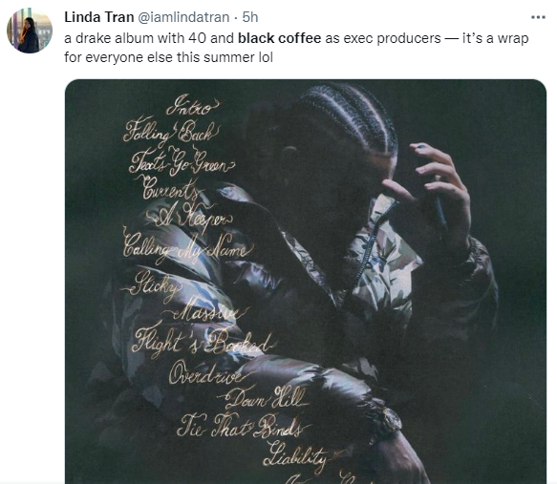Open the Linda Tran display name link
Viewport: 557px width, 484px height.
point(98,17)
